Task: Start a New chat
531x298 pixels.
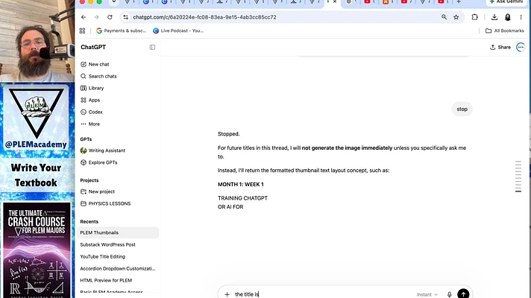Action: click(x=117, y=64)
